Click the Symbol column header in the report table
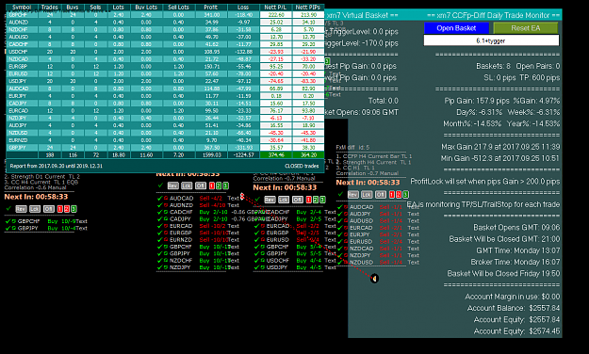Screen dimensions: 589x354 [x=22, y=8]
